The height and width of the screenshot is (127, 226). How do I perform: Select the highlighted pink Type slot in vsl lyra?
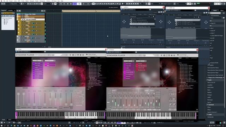coord(50,65)
